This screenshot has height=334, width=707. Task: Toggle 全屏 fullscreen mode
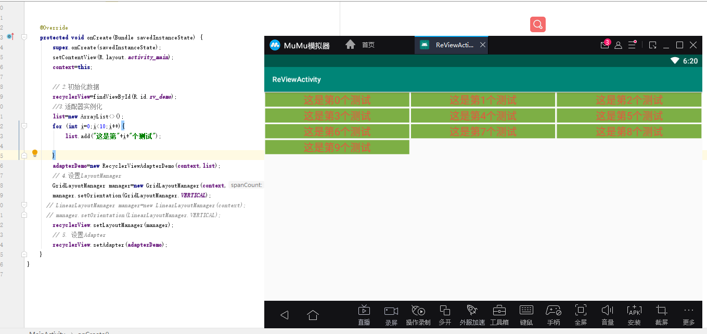click(581, 315)
